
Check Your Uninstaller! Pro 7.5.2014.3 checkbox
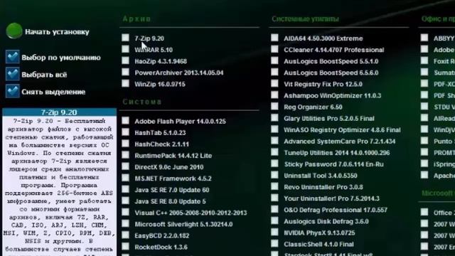pyautogui.click(x=274, y=198)
